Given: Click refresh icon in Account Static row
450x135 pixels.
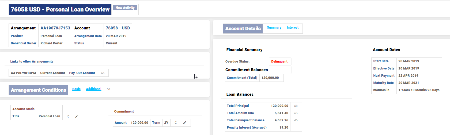Looking at the screenshot, I should (x=68, y=116).
